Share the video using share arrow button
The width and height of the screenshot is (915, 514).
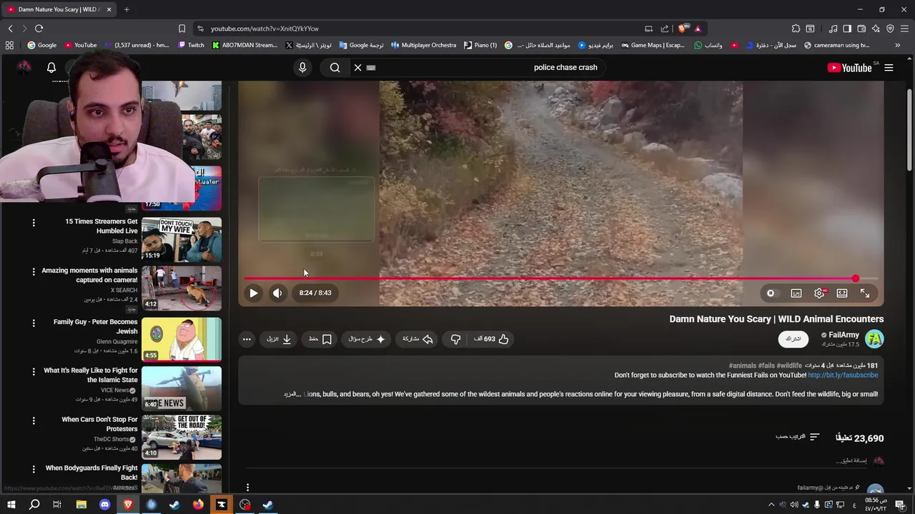pos(418,339)
